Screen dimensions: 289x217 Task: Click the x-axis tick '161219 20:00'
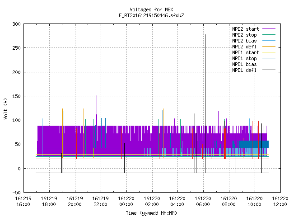[75, 202]
